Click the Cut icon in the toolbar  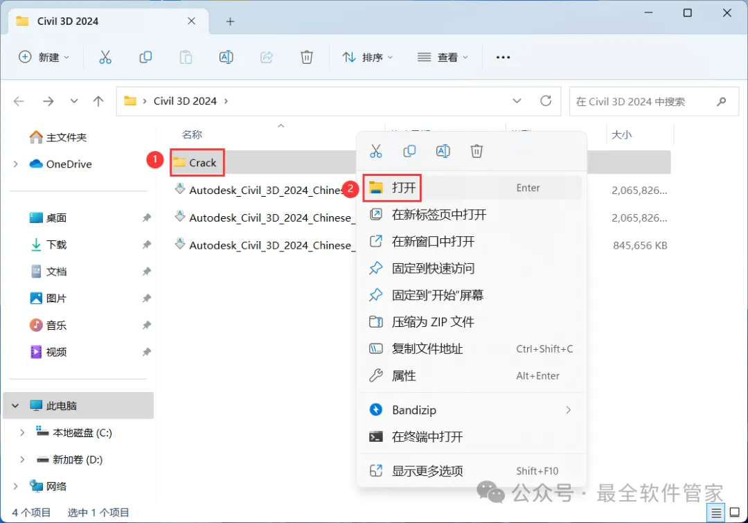[x=105, y=57]
